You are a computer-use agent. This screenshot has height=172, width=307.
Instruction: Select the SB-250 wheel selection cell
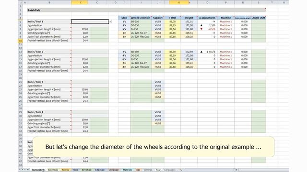tap(141, 52)
